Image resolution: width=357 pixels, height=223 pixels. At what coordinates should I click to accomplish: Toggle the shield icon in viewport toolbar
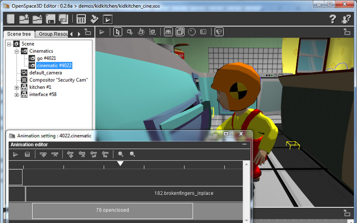point(219,32)
